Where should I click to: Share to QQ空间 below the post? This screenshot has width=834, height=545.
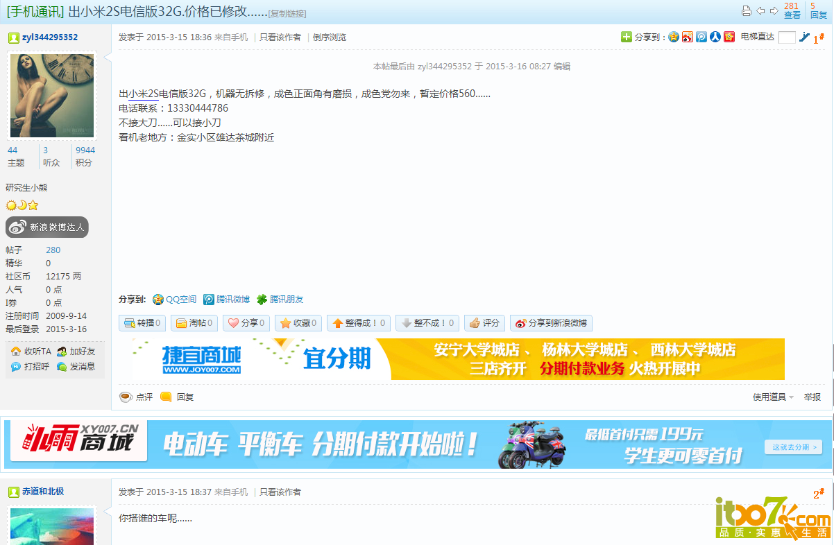point(174,300)
